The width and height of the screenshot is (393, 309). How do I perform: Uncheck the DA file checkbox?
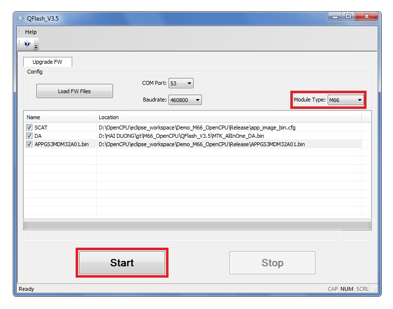click(x=29, y=135)
